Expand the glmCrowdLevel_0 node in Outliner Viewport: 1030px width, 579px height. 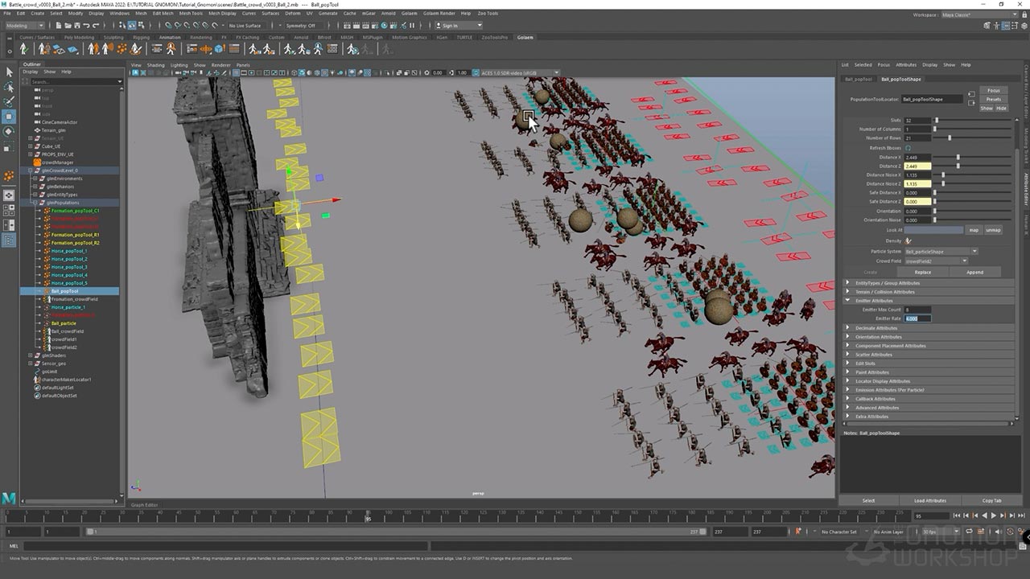(30, 170)
